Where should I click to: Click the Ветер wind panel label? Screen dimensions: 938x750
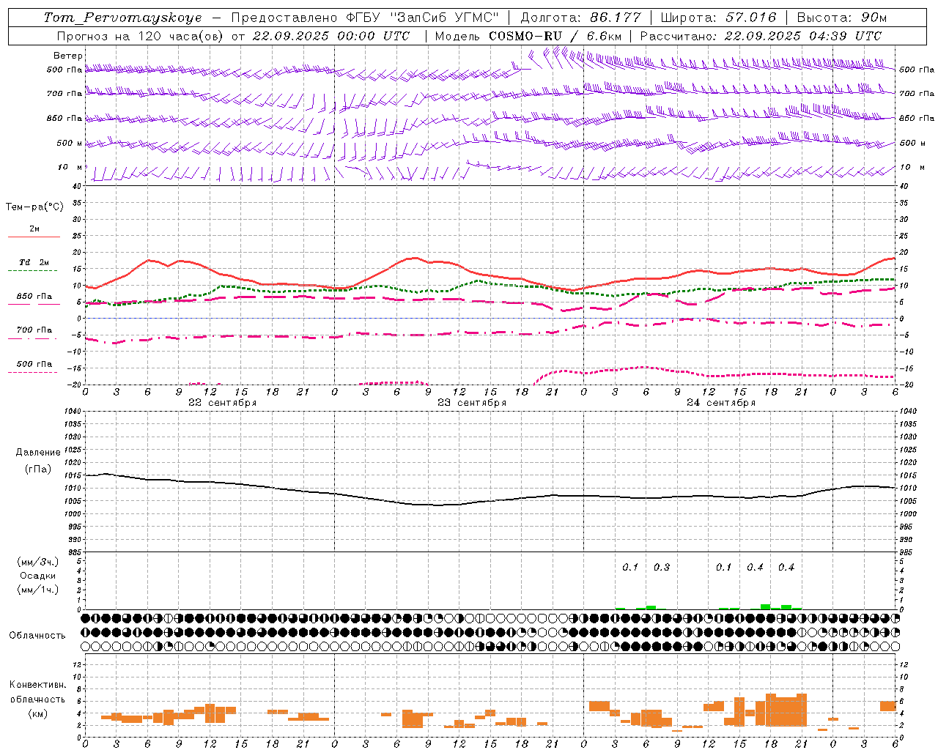(68, 56)
